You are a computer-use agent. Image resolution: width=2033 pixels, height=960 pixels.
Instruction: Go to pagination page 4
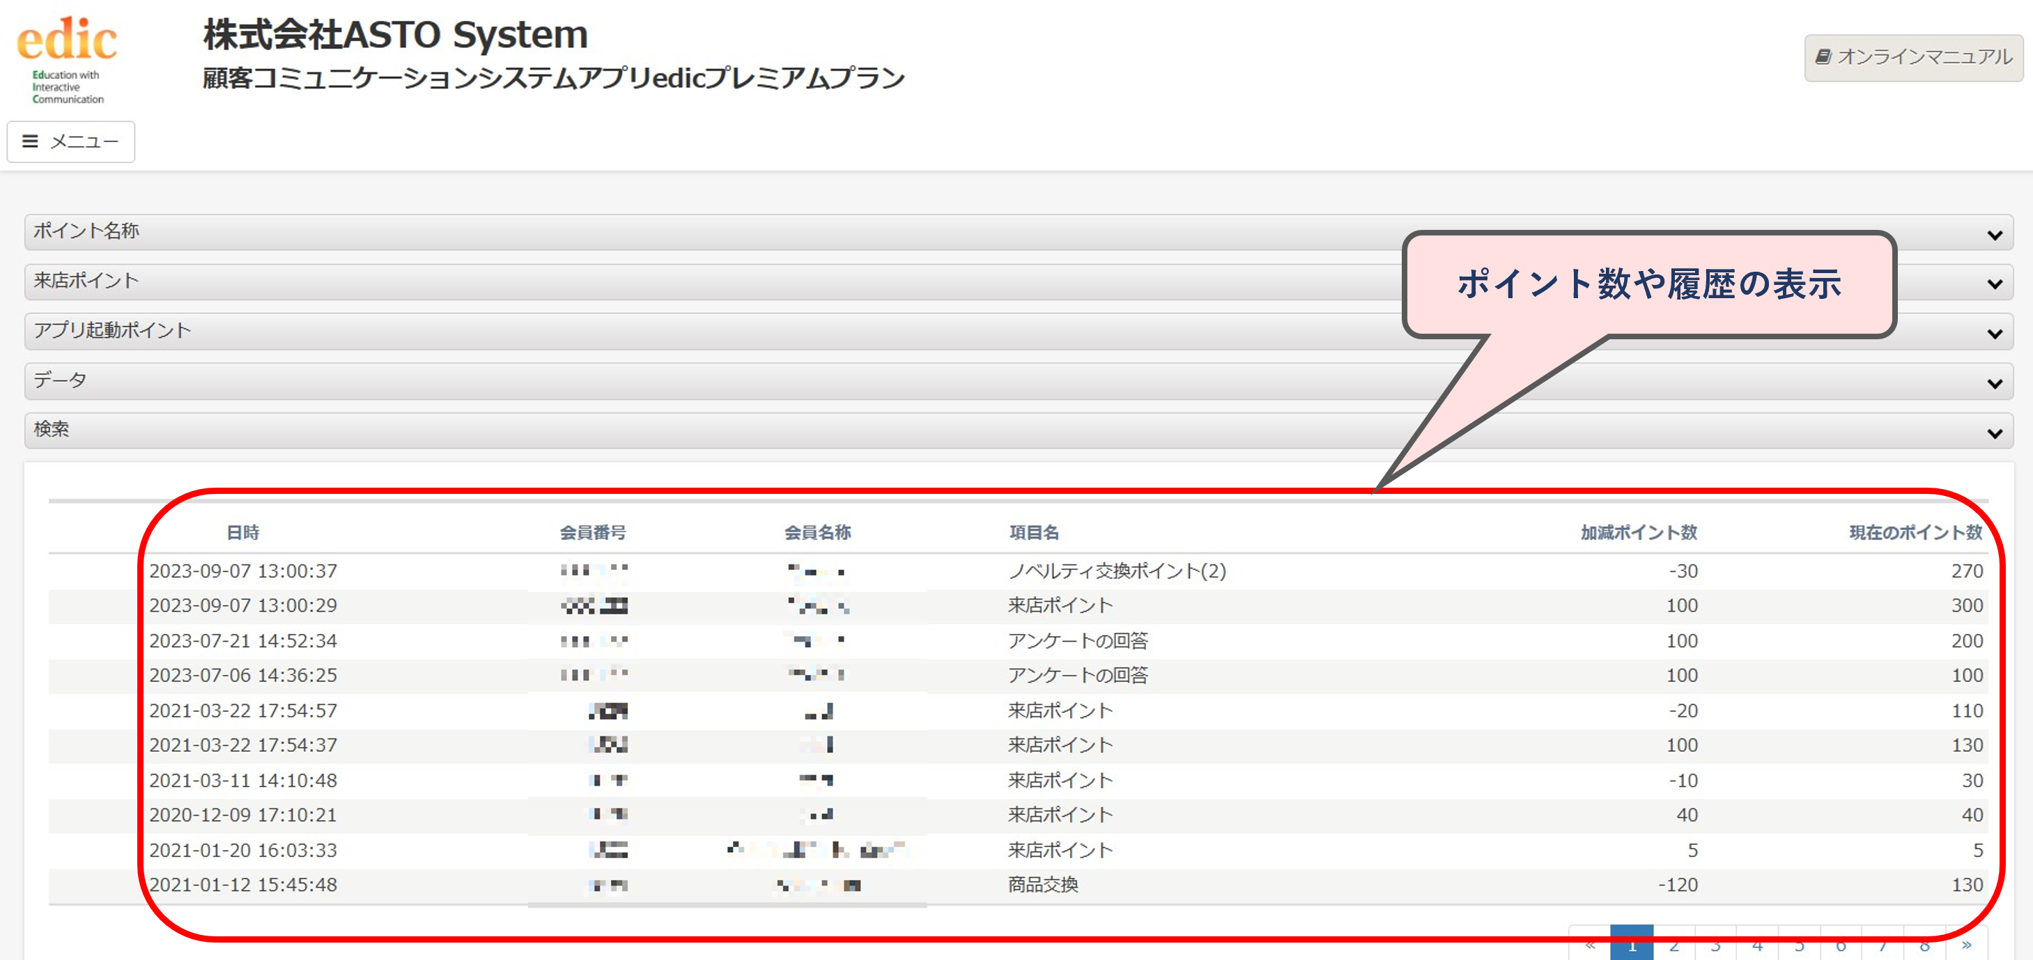click(x=1757, y=944)
